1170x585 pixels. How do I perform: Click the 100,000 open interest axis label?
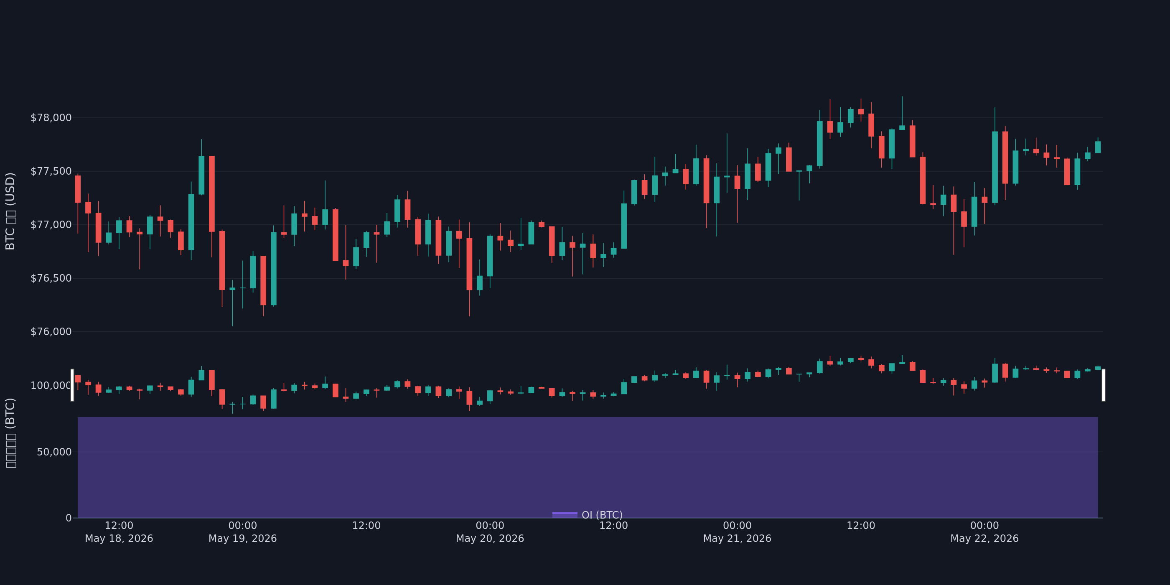pos(51,386)
